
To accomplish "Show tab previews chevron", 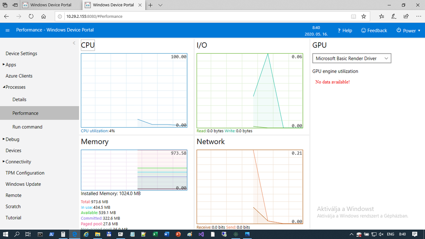I will pos(160,5).
